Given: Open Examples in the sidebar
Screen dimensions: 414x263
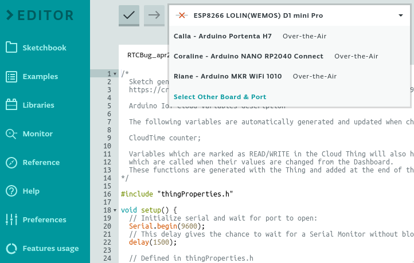Looking at the screenshot, I should tap(40, 77).
